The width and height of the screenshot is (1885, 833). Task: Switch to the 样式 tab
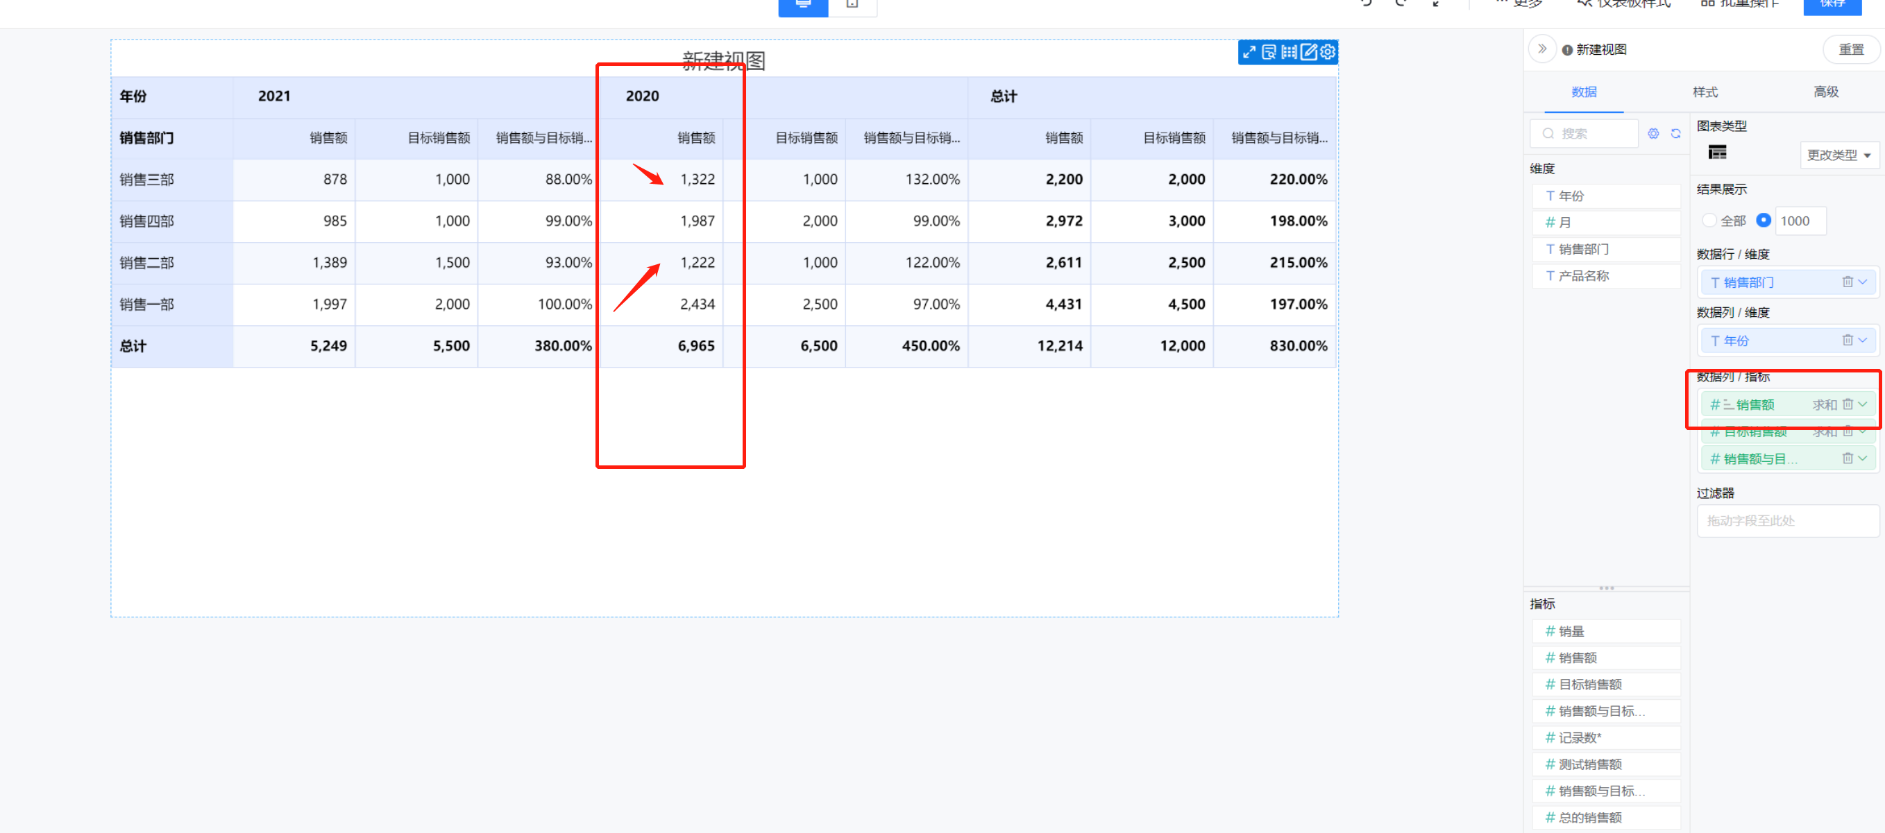1705,92
